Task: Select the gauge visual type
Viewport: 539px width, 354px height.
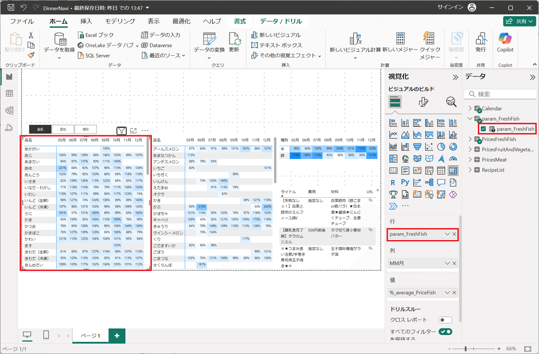Action: (453, 158)
